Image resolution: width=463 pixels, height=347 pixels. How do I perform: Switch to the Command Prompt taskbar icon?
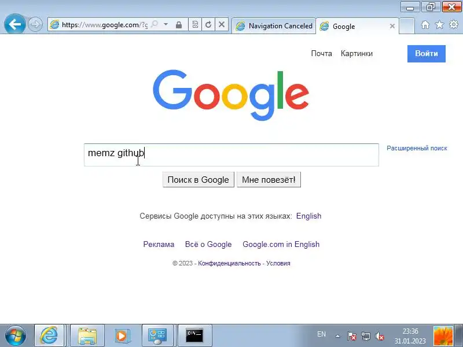tap(194, 335)
